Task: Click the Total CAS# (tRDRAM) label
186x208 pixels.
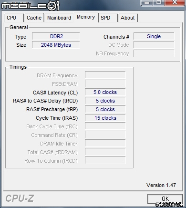Action: [52, 153]
